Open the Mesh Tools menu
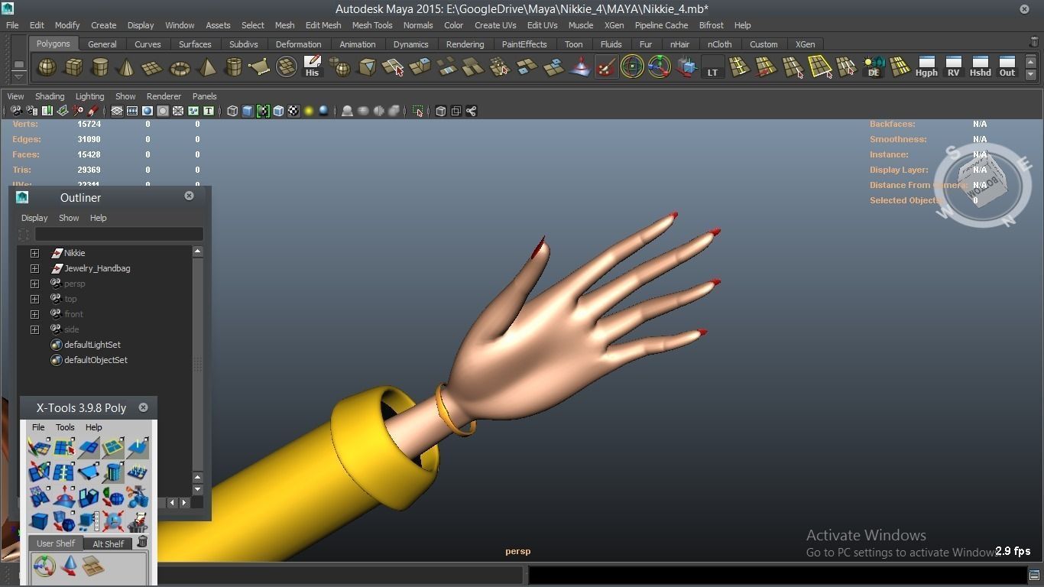This screenshot has height=587, width=1044. click(x=372, y=25)
